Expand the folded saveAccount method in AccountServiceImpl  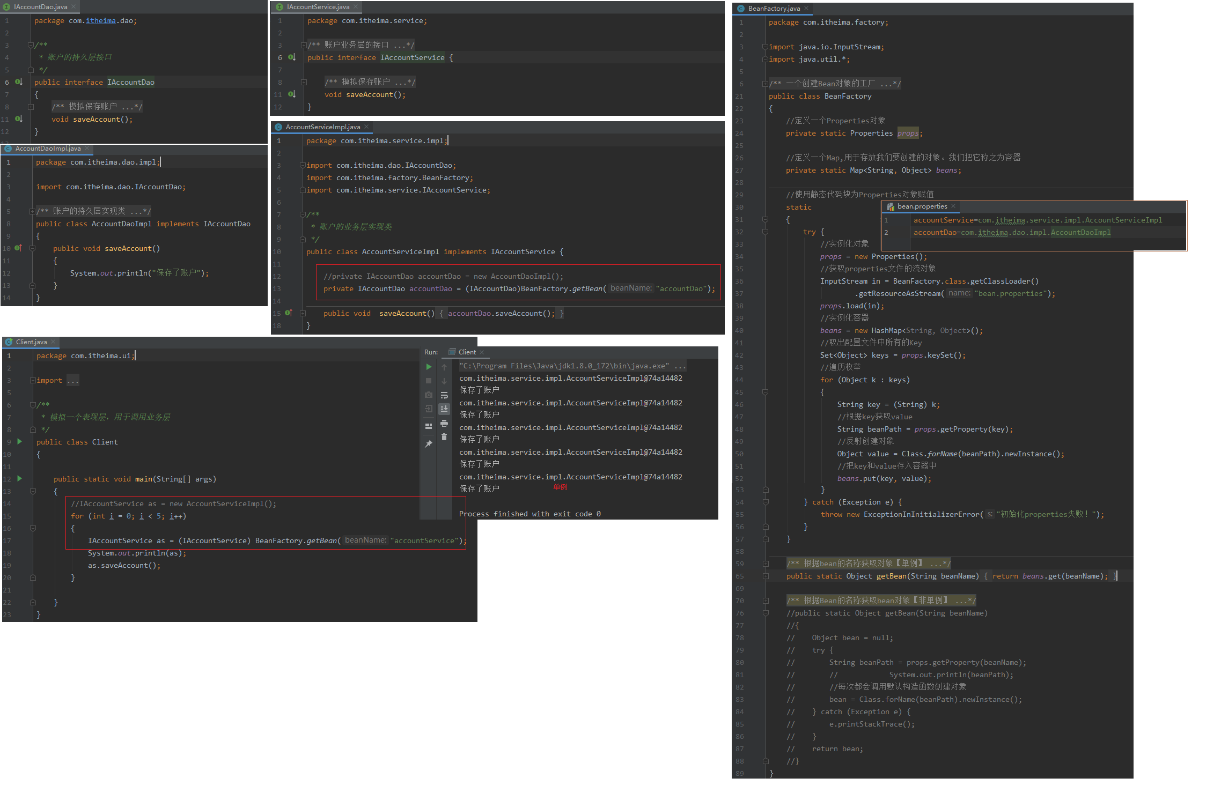click(303, 313)
